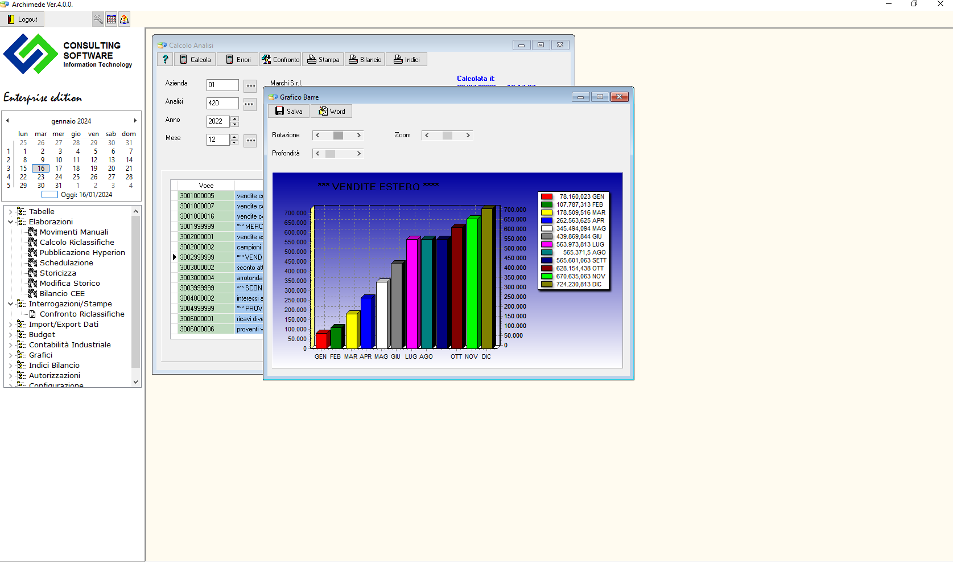953x562 pixels.
Task: Click the Logout button
Action: click(x=22, y=19)
